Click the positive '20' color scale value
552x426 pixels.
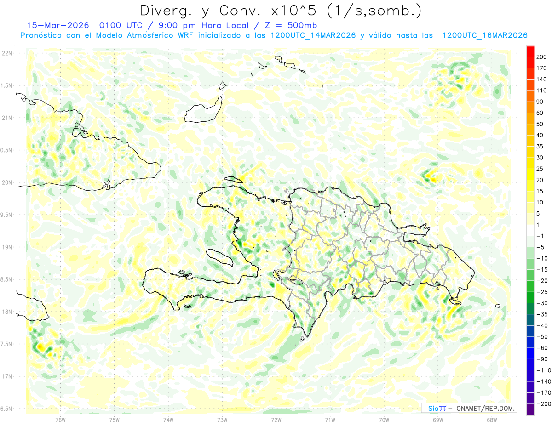(540, 180)
